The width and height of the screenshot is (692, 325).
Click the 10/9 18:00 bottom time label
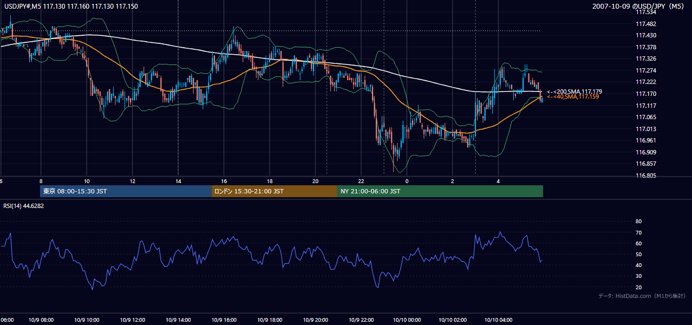pyautogui.click(x=270, y=320)
